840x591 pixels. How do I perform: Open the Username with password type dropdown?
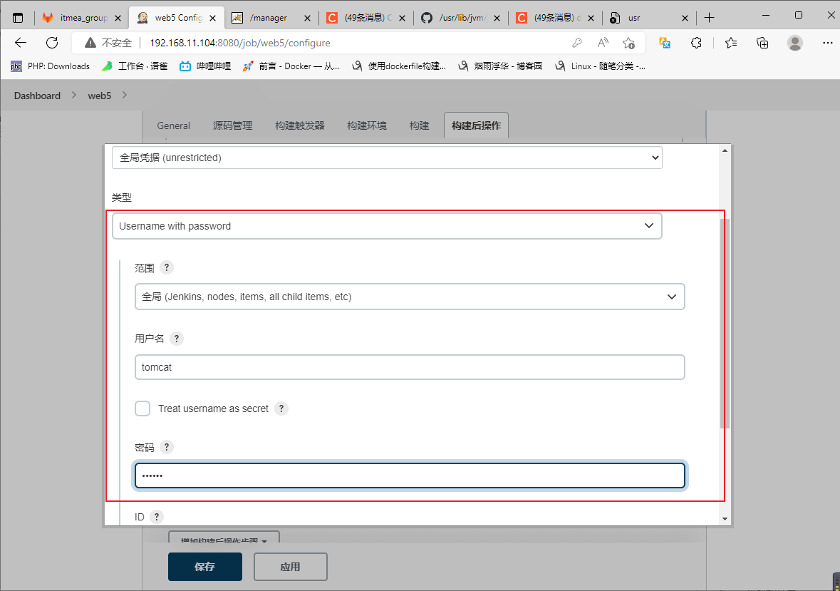[x=387, y=226]
